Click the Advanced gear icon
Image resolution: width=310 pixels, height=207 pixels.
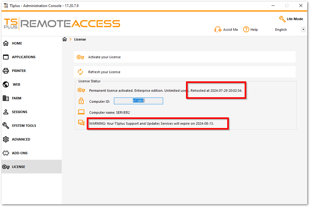pos(6,139)
